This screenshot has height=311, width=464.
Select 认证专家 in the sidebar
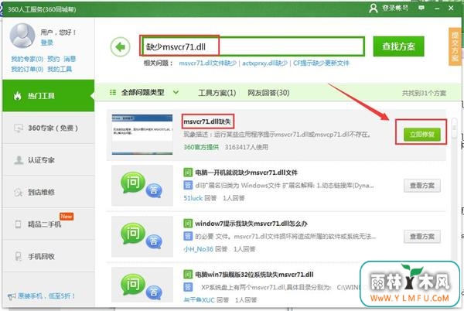49,160
